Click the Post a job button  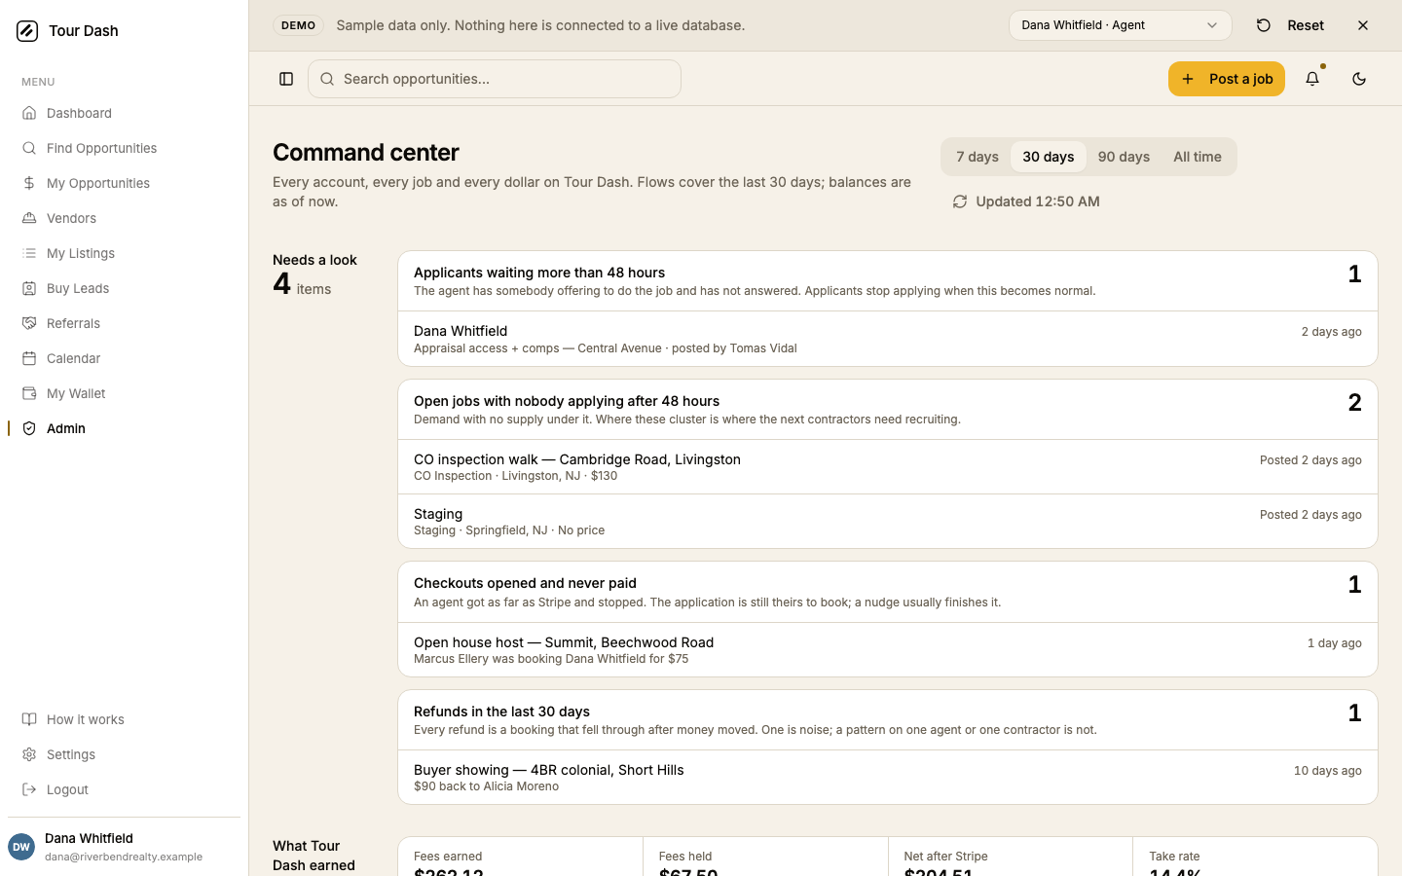(1227, 79)
